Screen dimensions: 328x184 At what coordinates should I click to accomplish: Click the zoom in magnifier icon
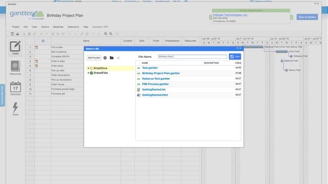pyautogui.click(x=106, y=34)
